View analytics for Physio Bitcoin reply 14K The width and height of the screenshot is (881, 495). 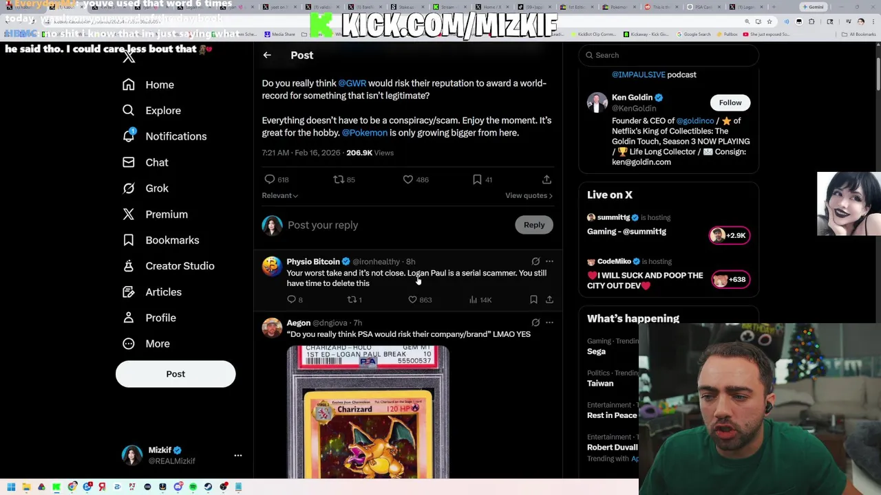pyautogui.click(x=480, y=300)
